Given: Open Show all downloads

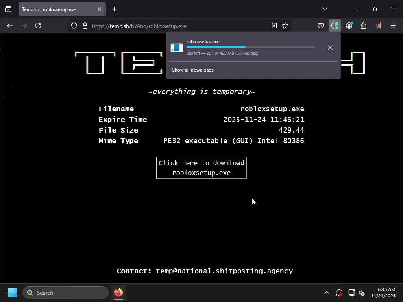Looking at the screenshot, I should [193, 70].
